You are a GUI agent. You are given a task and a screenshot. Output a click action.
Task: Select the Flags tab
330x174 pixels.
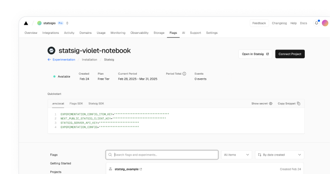click(173, 33)
